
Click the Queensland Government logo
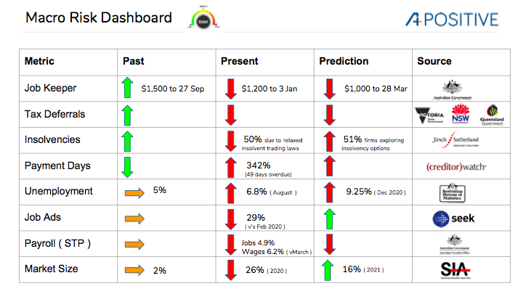tap(492, 114)
